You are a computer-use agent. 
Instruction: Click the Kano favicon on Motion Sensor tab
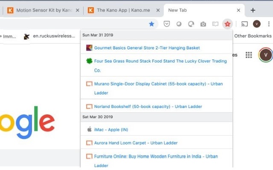click(10, 10)
